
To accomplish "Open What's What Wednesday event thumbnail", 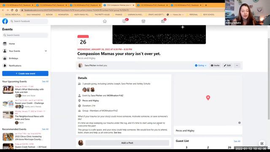I will [8, 90].
